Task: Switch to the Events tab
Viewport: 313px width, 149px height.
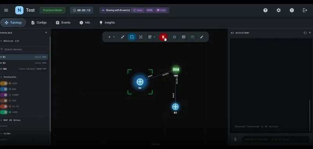Action: (x=63, y=23)
